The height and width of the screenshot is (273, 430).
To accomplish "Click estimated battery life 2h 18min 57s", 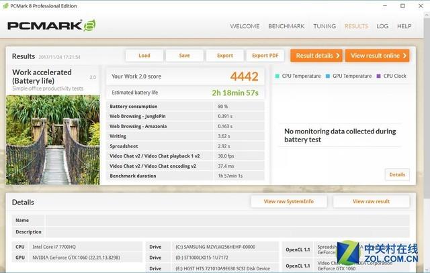I will [x=235, y=93].
